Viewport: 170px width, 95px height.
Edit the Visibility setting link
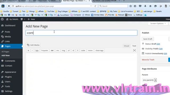coord(161,49)
